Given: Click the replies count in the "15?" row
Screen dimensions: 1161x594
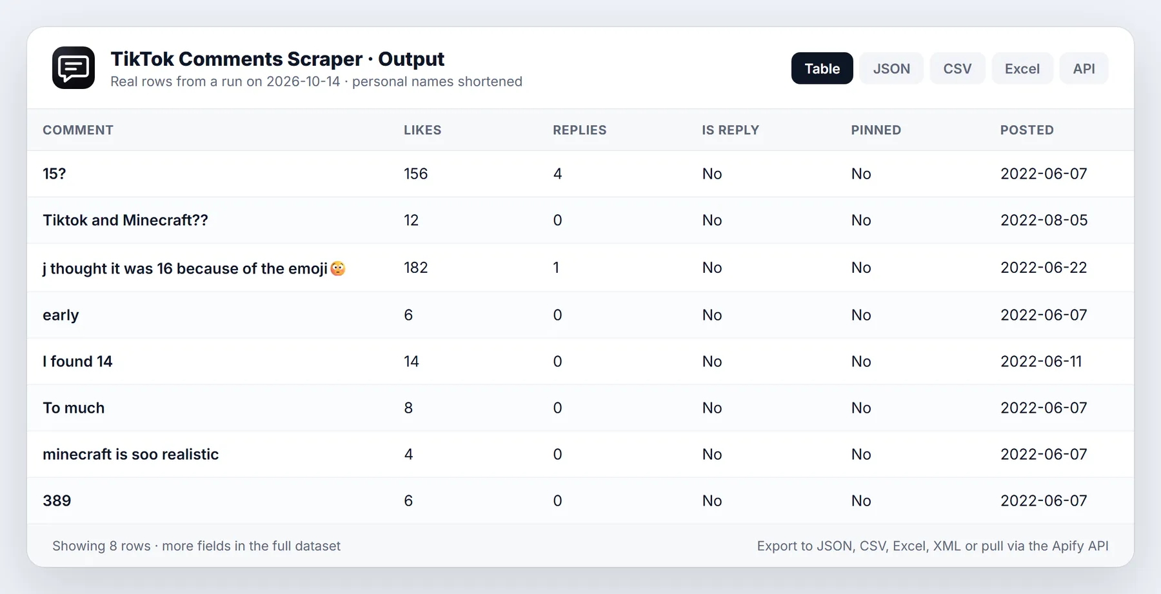Looking at the screenshot, I should pyautogui.click(x=558, y=174).
